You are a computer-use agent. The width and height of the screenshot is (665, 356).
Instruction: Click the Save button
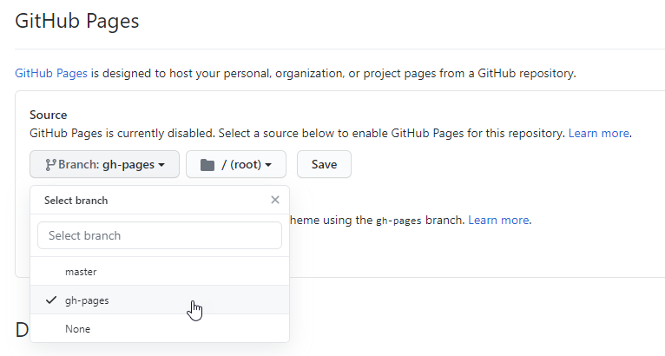click(x=324, y=164)
